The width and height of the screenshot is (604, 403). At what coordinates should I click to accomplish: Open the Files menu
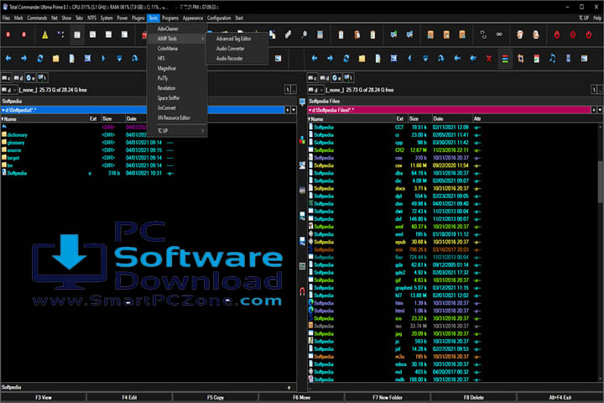click(x=6, y=18)
